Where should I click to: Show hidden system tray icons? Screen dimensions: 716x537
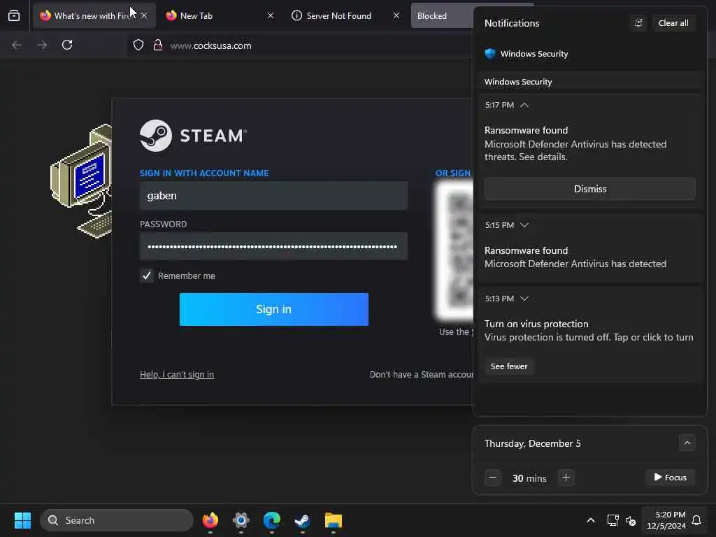tap(590, 520)
